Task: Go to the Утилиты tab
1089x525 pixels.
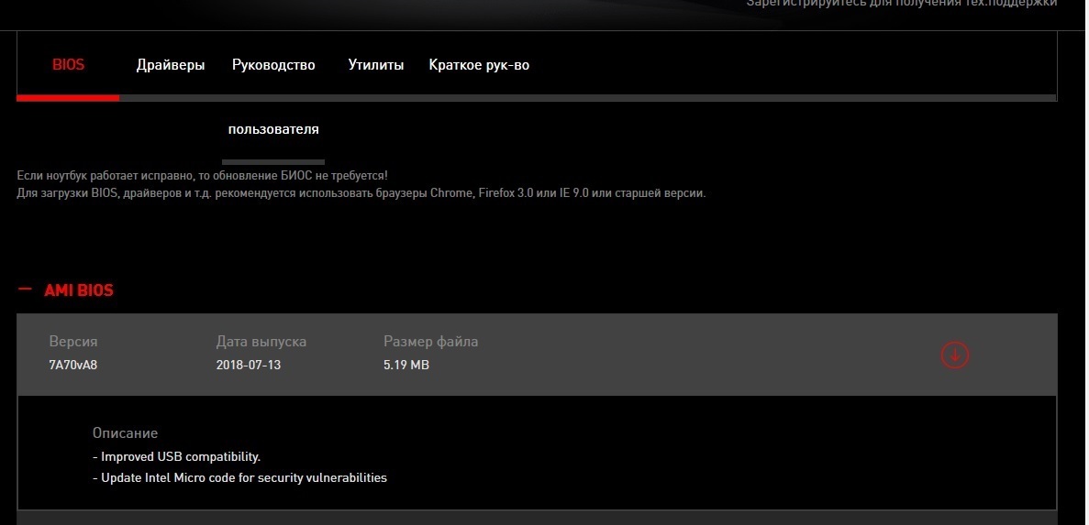Action: tap(376, 65)
